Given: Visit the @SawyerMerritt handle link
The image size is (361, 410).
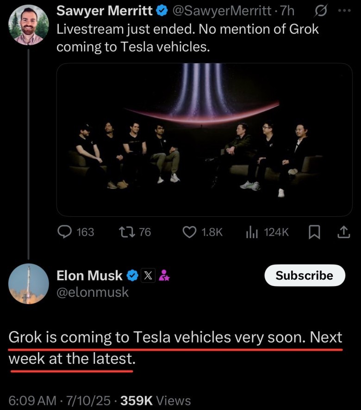Looking at the screenshot, I should pyautogui.click(x=222, y=11).
